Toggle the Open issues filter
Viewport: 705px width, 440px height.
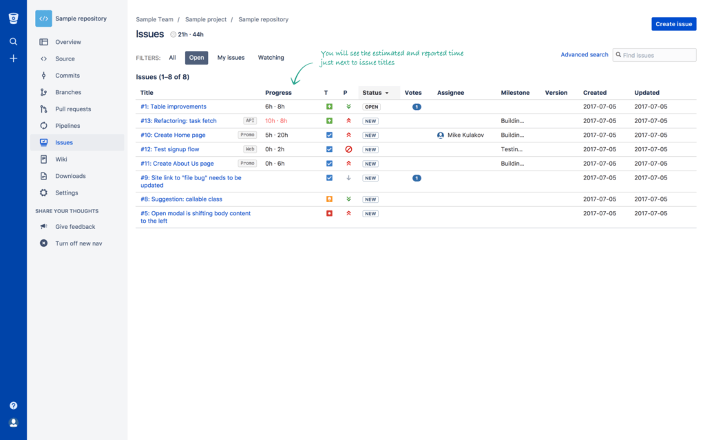click(x=196, y=58)
